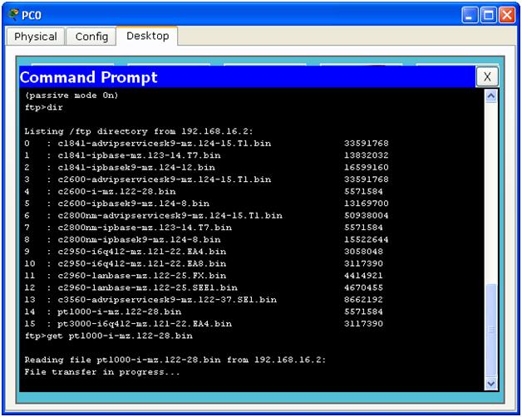Click the ftp>get pt1000 command line
Screen dimensions: 522x417
point(109,336)
